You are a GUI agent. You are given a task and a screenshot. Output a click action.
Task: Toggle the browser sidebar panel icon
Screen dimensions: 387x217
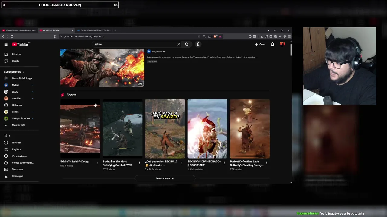coord(271,36)
